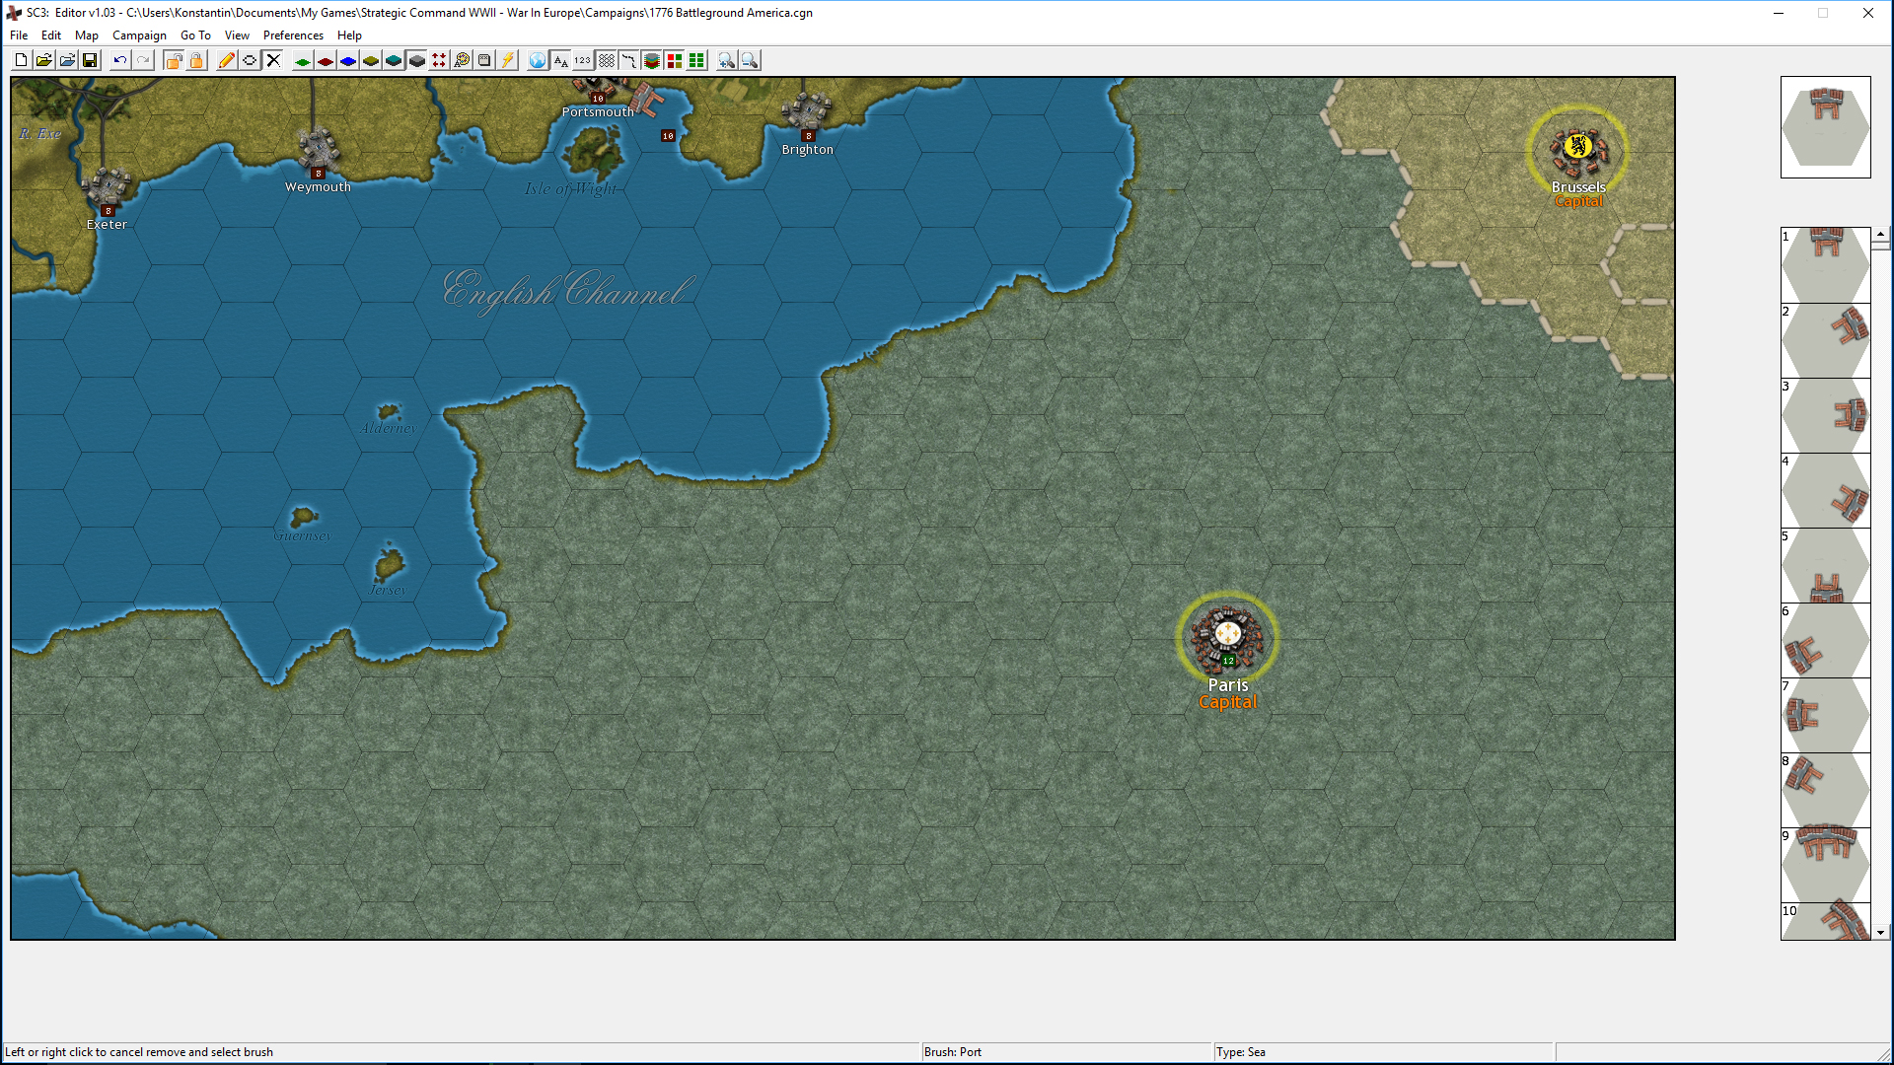Click the lightning bolt icon
Image resolution: width=1894 pixels, height=1065 pixels.
click(507, 60)
